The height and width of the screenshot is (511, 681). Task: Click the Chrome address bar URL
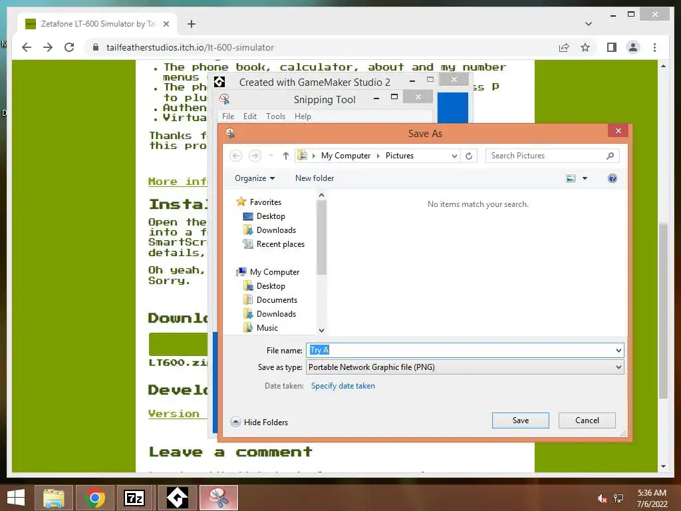point(190,47)
